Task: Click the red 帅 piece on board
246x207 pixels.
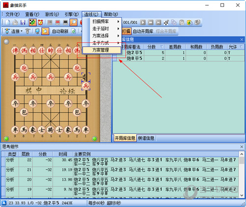Action: click(51, 51)
